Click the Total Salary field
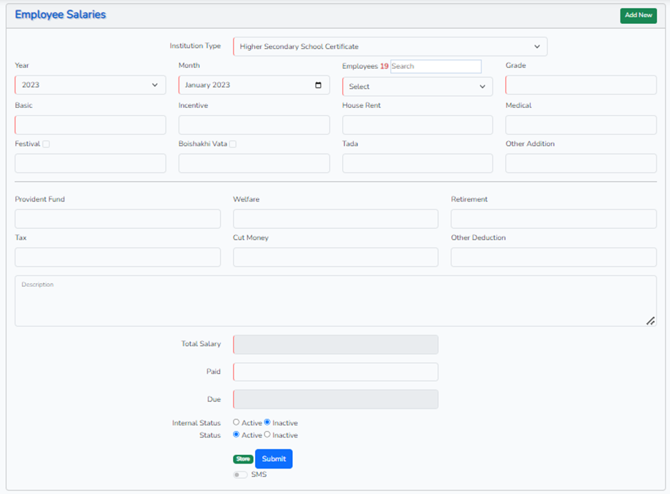 pos(336,345)
